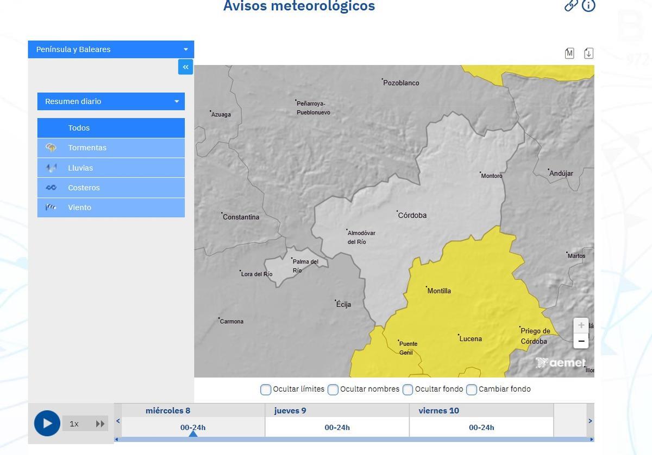Expand the Resumen diario dropdown
Image resolution: width=652 pixels, height=455 pixels.
pos(111,101)
